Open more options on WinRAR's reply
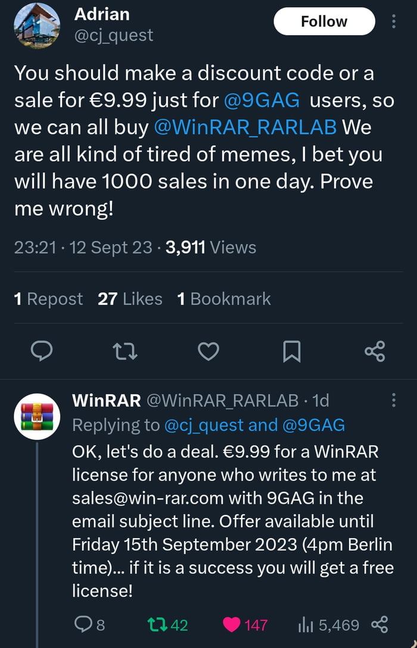The width and height of the screenshot is (417, 648). click(393, 400)
